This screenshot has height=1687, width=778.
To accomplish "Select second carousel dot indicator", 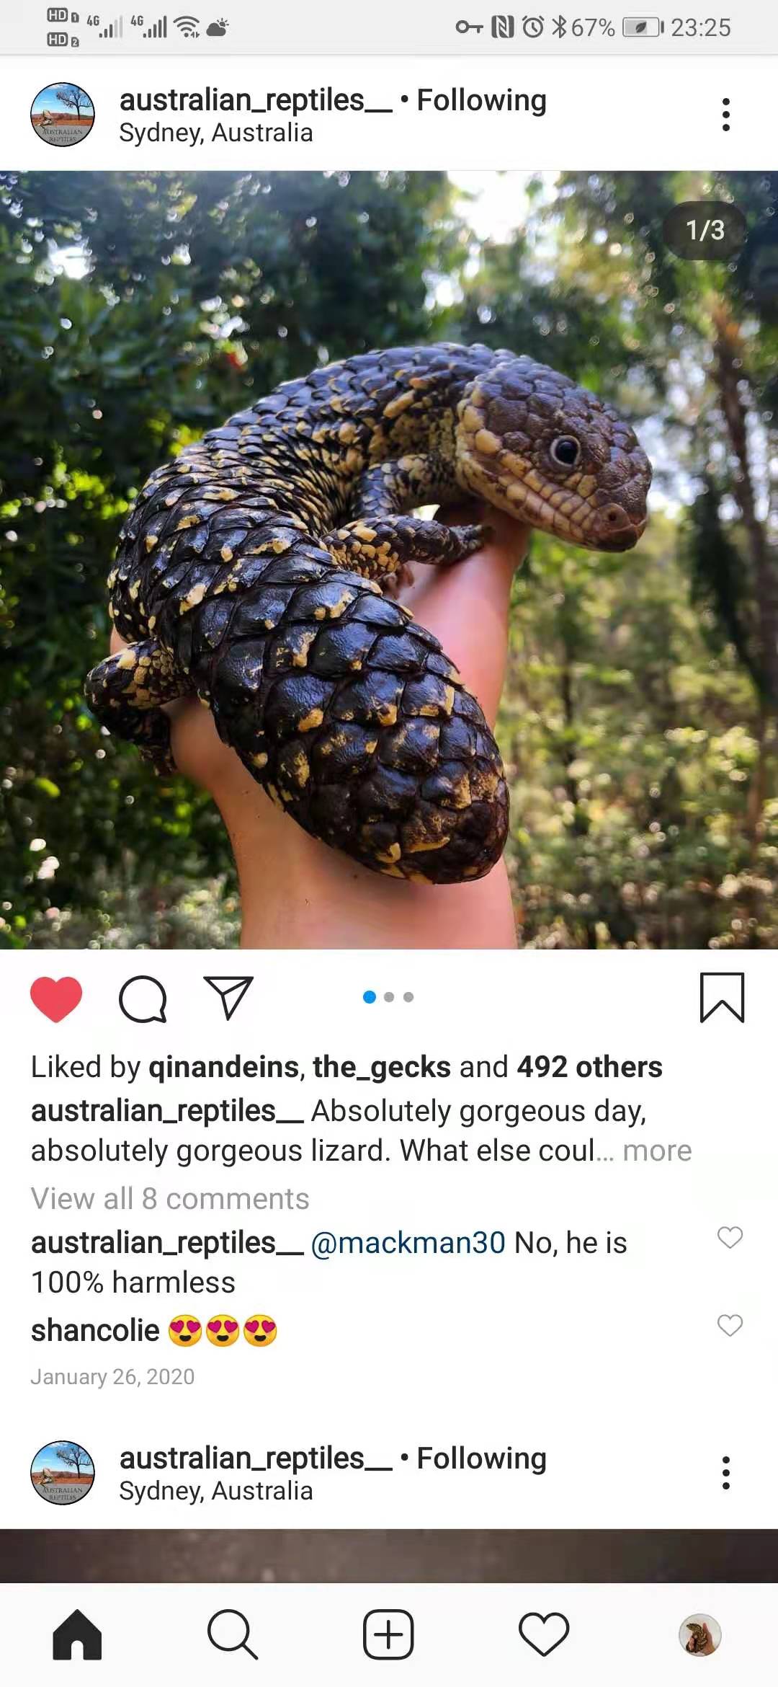I will coord(389,997).
